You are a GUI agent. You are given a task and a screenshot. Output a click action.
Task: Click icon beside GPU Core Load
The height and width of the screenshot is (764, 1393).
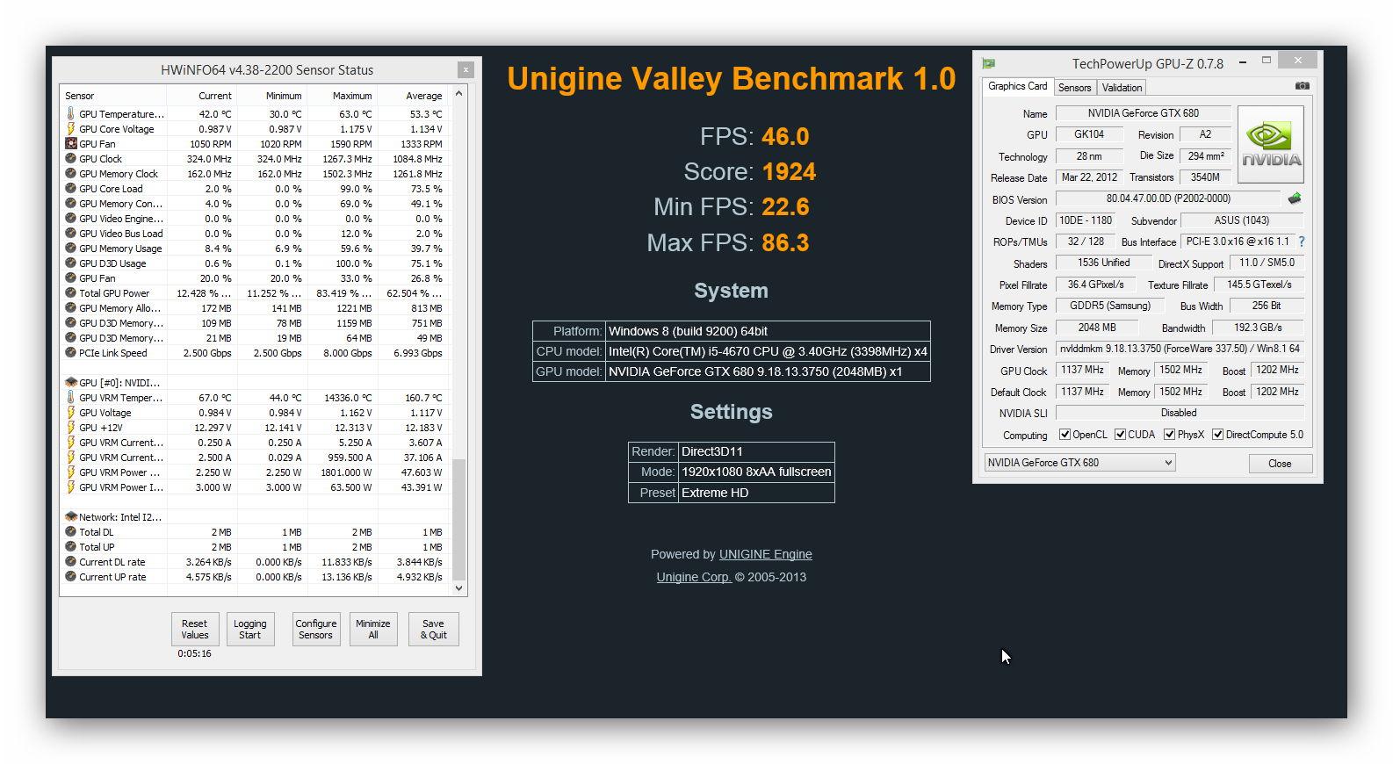[x=70, y=189]
